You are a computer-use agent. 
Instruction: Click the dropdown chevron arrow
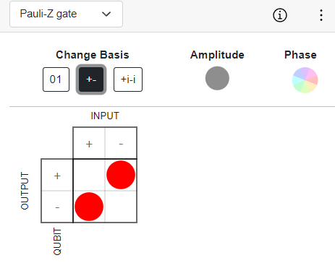click(106, 14)
